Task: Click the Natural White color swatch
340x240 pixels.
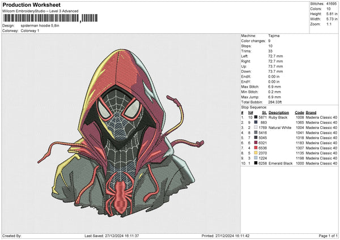Action: (256, 127)
